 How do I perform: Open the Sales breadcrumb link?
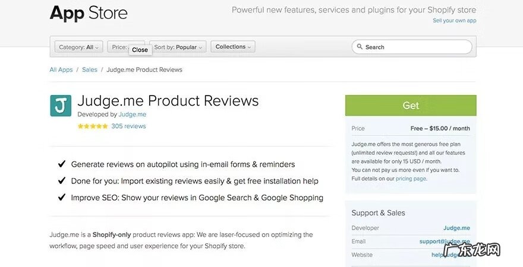(x=90, y=69)
